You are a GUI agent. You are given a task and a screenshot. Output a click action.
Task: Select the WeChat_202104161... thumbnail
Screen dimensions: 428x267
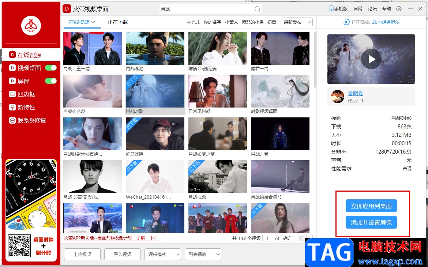coord(155,177)
